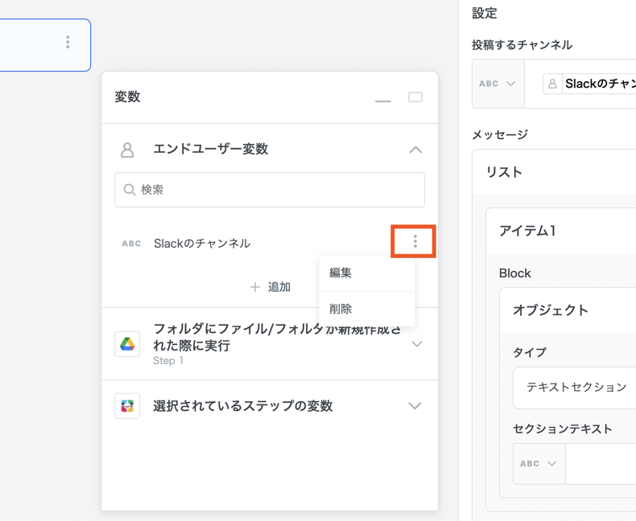Viewport: 636px width, 521px height.
Task: Click the 追加 button to add a variable
Action: click(x=270, y=287)
